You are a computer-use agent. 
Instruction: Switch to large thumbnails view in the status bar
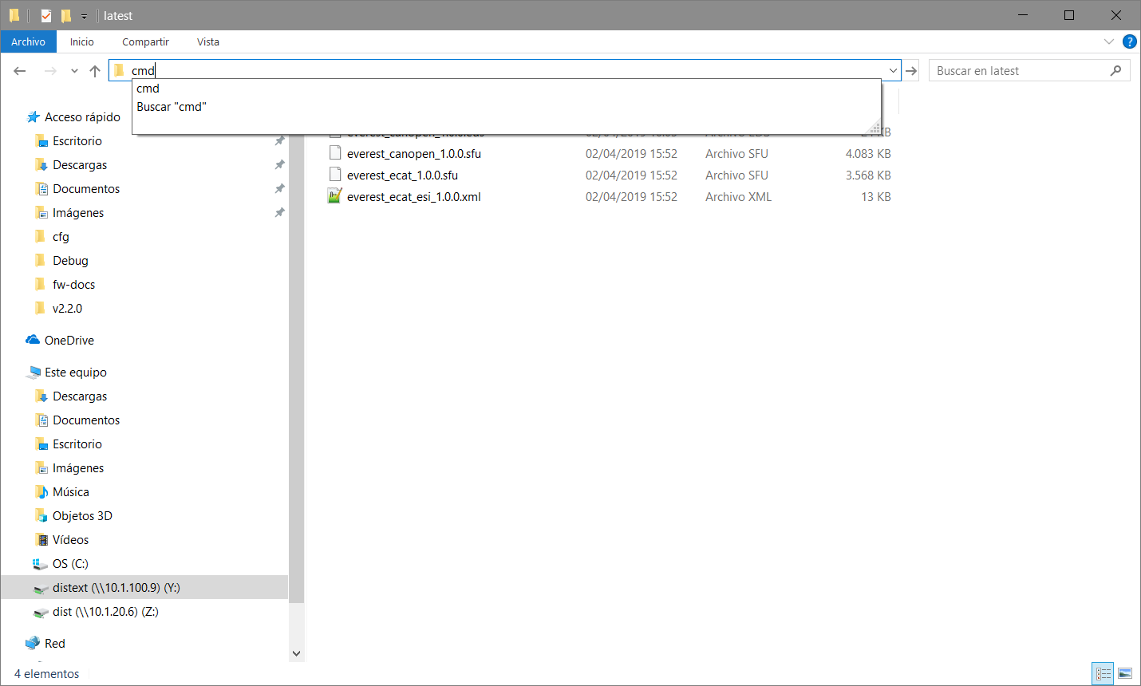(1124, 673)
